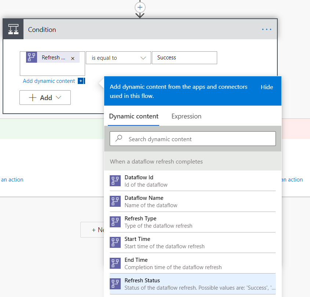Hide the dynamic content panel
Screen dimensions: 310x297
[x=267, y=87]
